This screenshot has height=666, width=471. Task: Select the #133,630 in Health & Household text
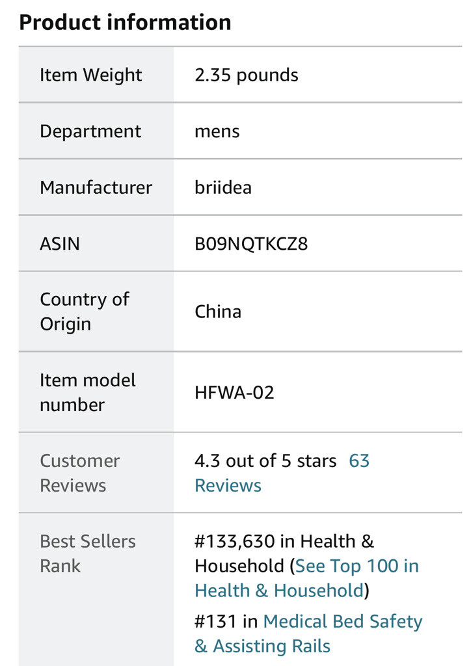284,553
